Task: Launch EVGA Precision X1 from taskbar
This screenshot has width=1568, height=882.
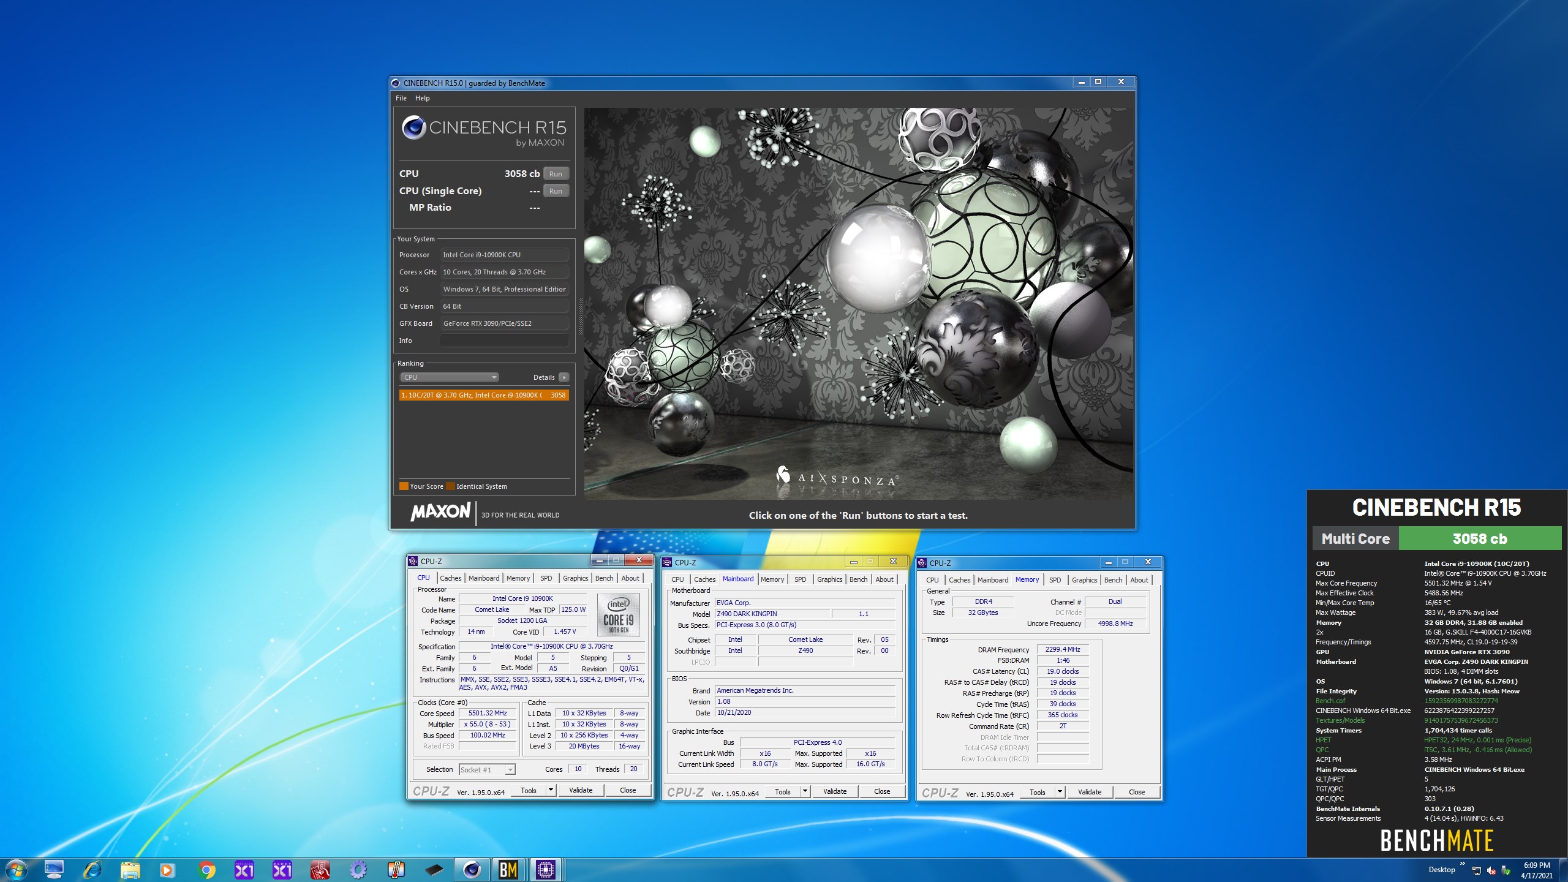Action: point(244,869)
